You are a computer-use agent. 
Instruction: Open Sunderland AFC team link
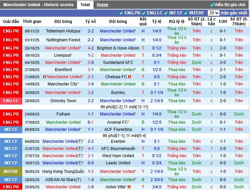118,63
